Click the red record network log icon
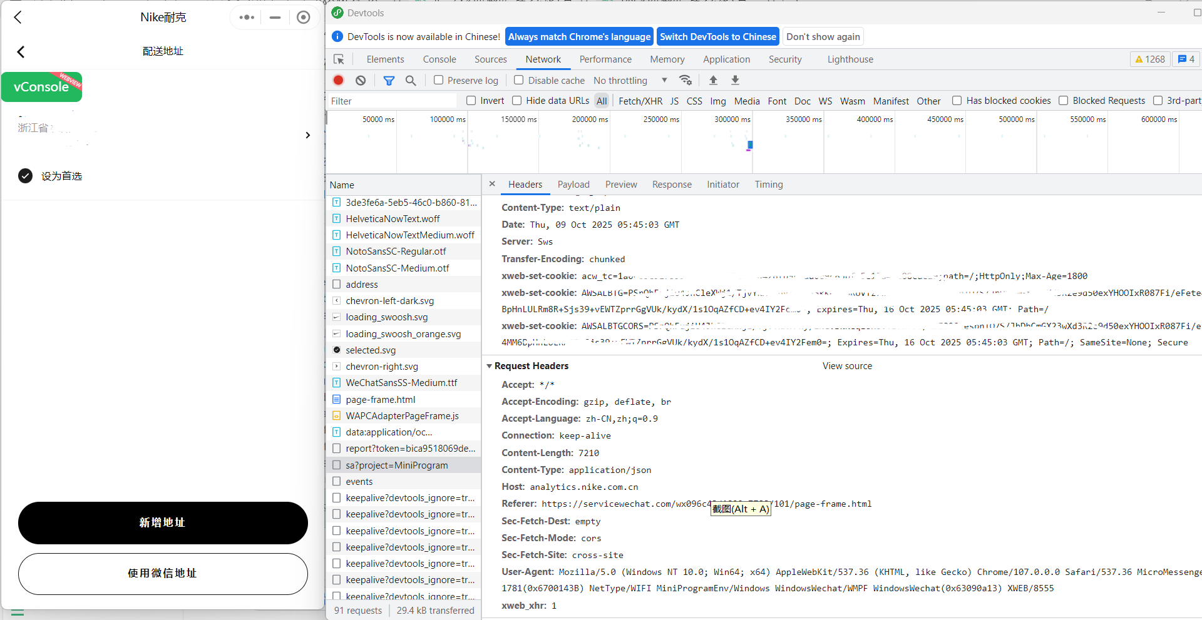The width and height of the screenshot is (1202, 620). pyautogui.click(x=338, y=80)
